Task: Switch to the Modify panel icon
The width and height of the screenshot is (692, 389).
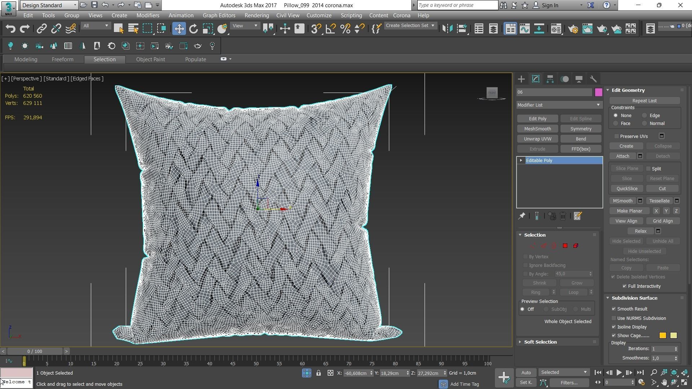Action: point(536,79)
